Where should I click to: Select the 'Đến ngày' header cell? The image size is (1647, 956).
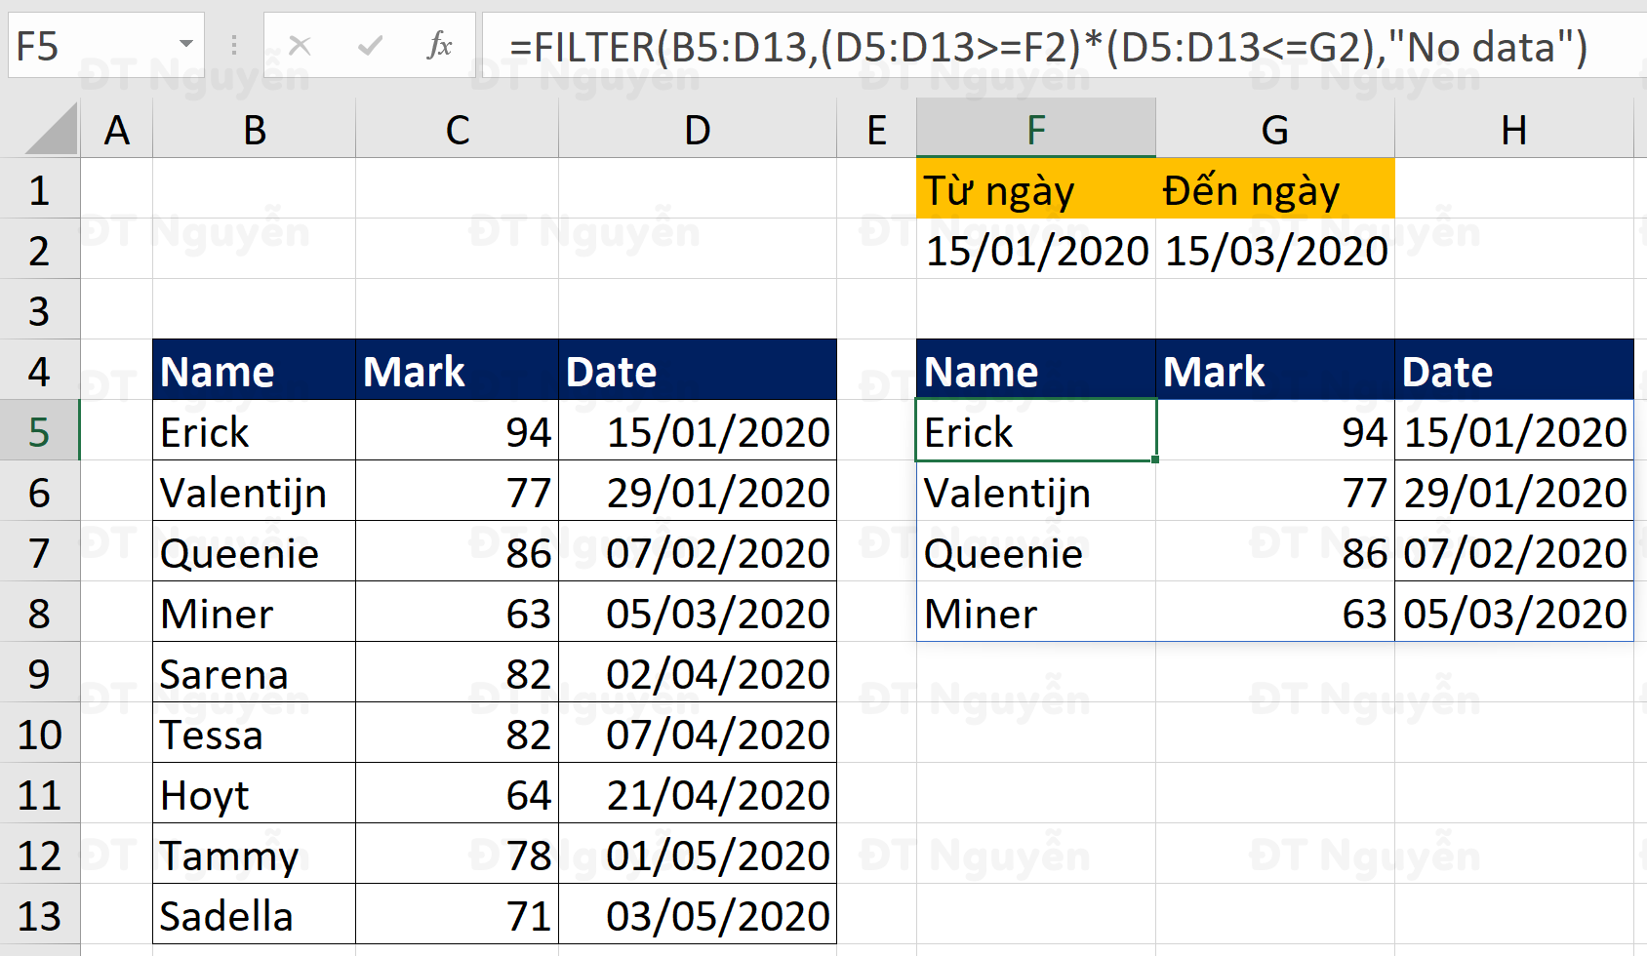[1274, 190]
